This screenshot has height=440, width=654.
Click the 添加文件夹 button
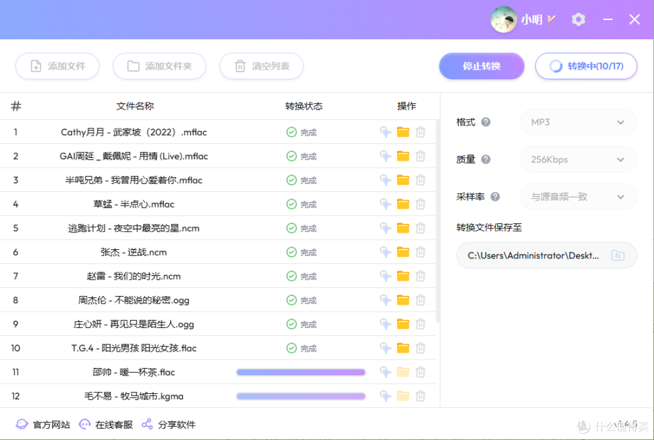click(159, 66)
